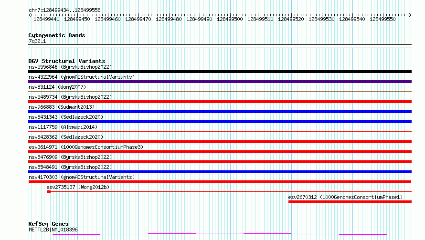Click the red nsv5485734 variant bar
The height and width of the screenshot is (240, 425).
[220, 102]
